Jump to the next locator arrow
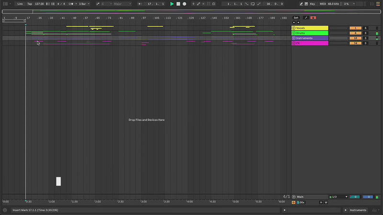This screenshot has height=215, width=383. click(298, 22)
